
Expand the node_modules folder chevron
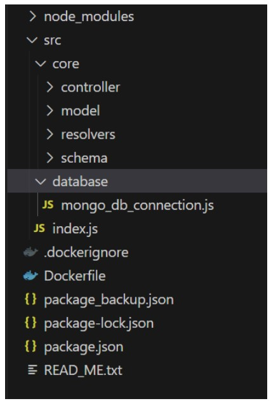pyautogui.click(x=32, y=17)
